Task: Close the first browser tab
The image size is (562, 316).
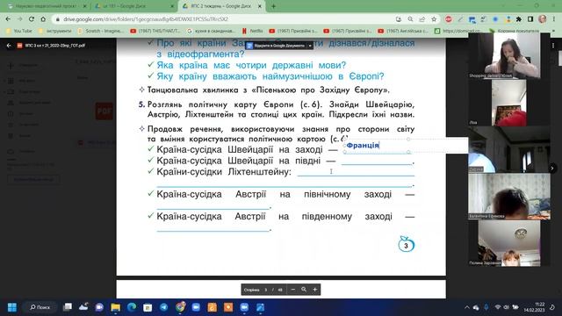Action: (x=85, y=6)
